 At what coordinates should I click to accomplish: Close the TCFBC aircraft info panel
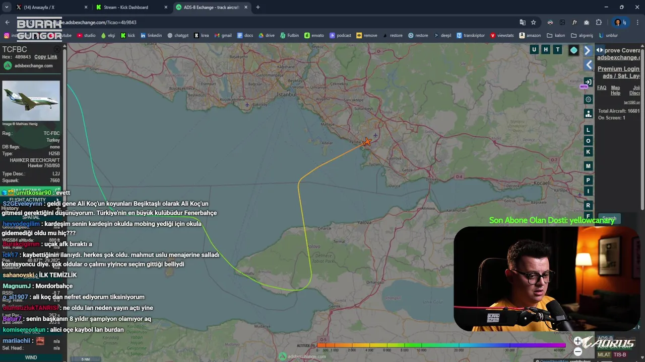coord(57,49)
